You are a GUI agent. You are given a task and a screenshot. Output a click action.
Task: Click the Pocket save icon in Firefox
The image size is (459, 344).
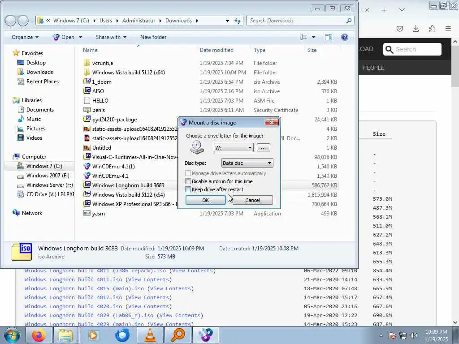point(399,28)
